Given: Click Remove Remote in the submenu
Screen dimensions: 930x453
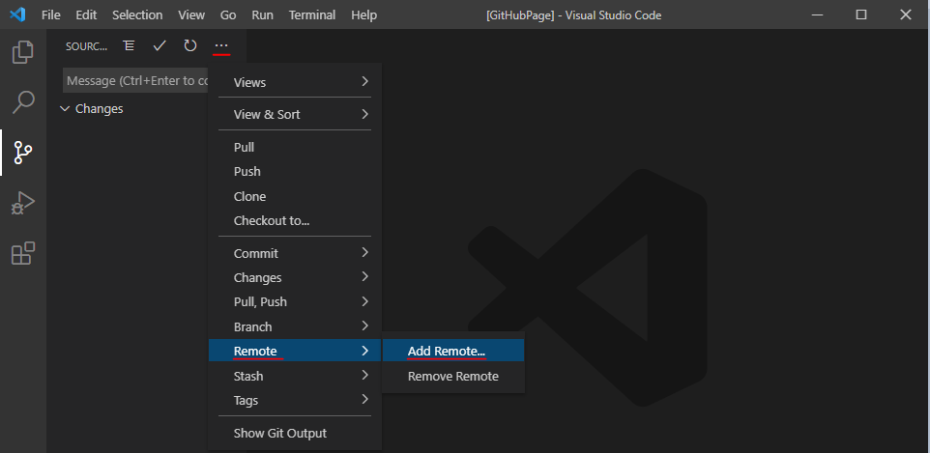Looking at the screenshot, I should tap(453, 376).
